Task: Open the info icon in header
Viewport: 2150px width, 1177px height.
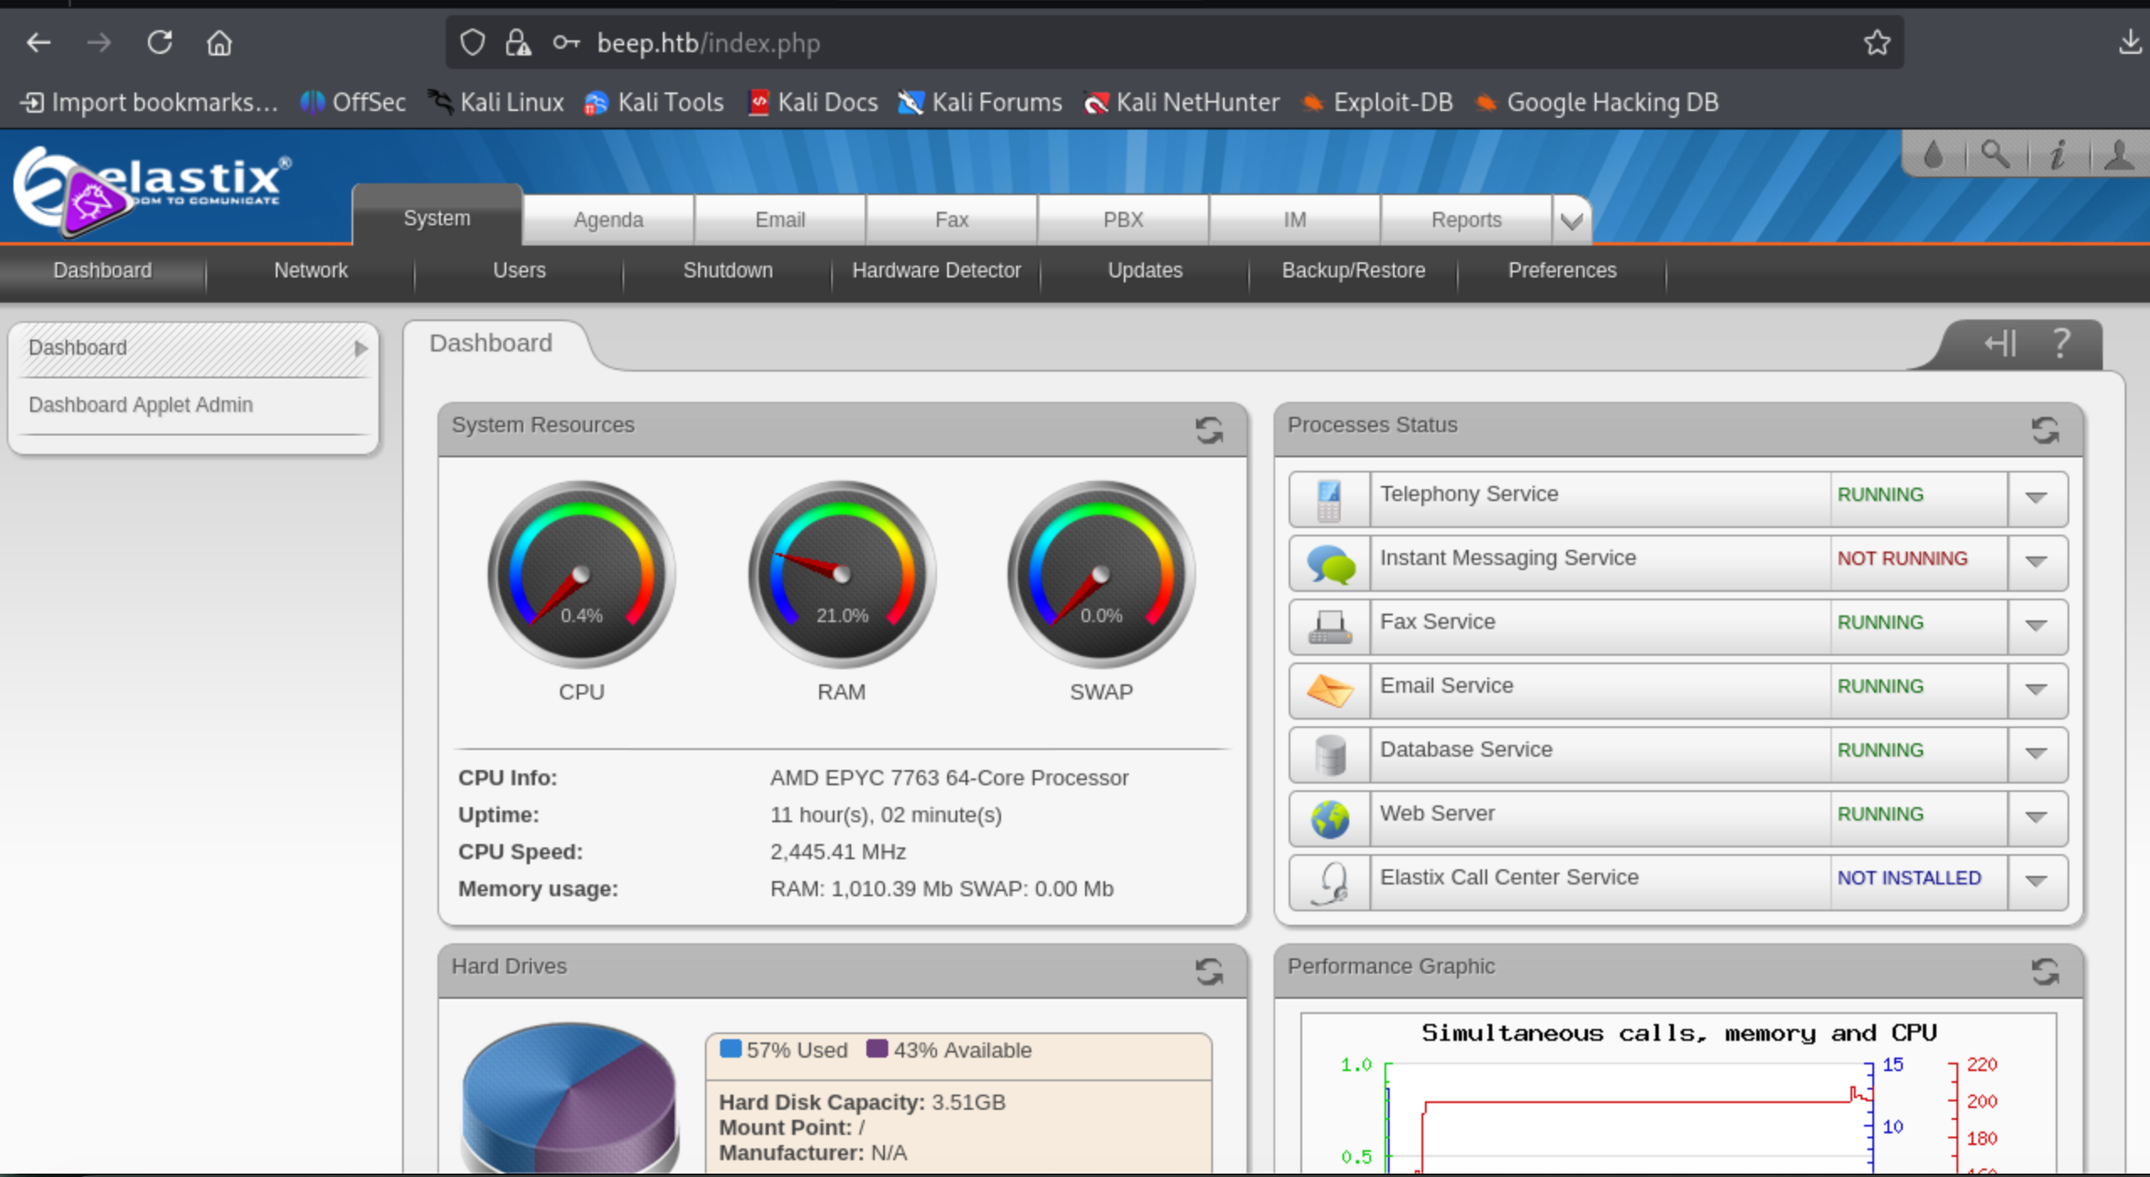Action: [2057, 155]
